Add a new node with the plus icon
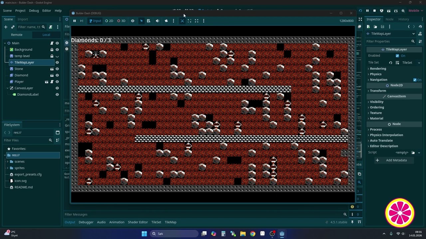 coord(6,27)
